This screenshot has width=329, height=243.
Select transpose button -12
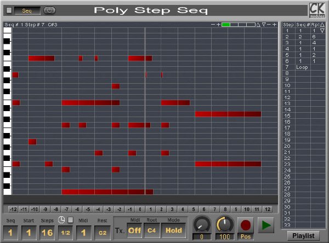[13, 209]
